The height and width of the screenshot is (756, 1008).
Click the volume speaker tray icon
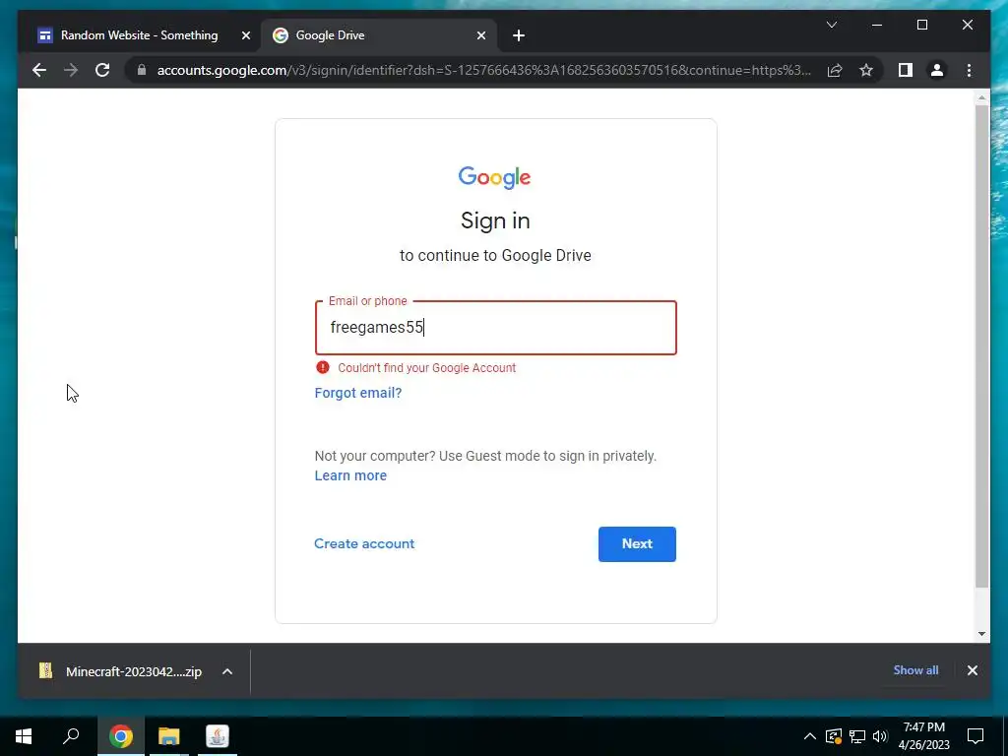[x=880, y=736]
